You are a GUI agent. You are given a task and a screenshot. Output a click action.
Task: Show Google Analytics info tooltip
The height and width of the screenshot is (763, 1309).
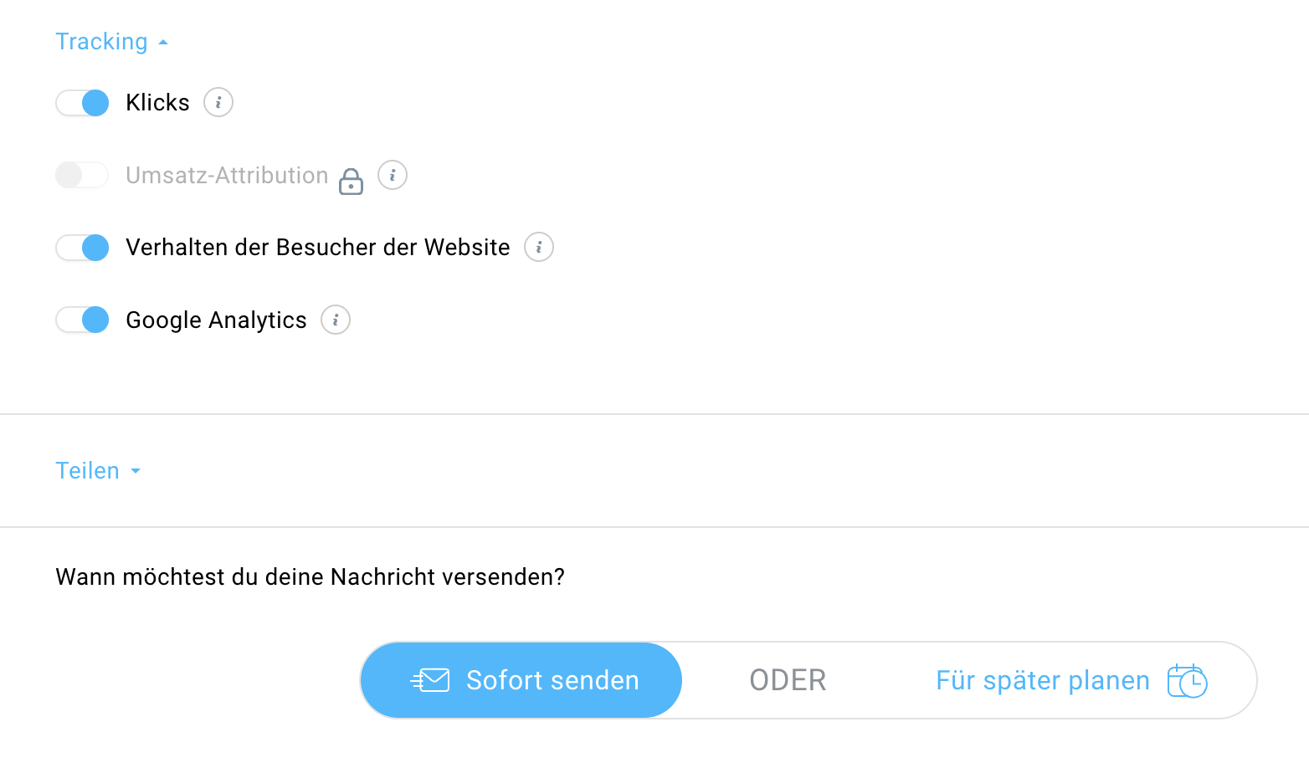(336, 320)
